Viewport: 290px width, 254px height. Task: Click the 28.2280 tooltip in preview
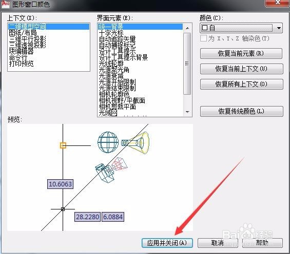(x=87, y=217)
